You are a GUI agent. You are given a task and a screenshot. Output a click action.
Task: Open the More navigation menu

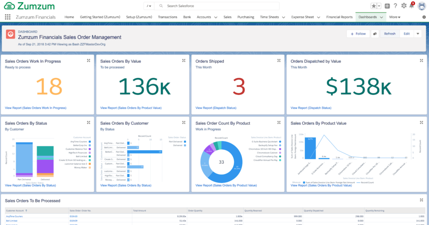pyautogui.click(x=395, y=17)
